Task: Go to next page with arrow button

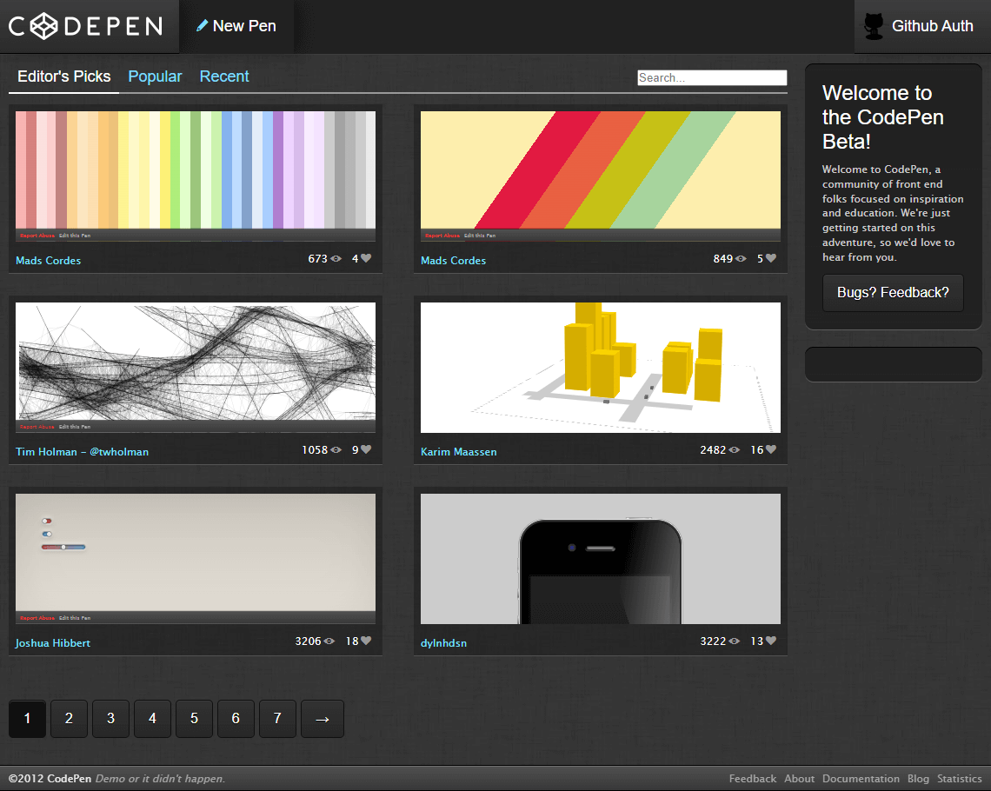Action: pos(322,719)
